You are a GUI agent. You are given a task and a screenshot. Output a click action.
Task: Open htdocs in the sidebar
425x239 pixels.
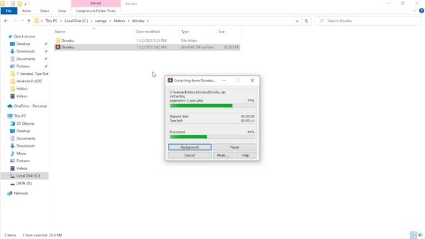(x=22, y=88)
